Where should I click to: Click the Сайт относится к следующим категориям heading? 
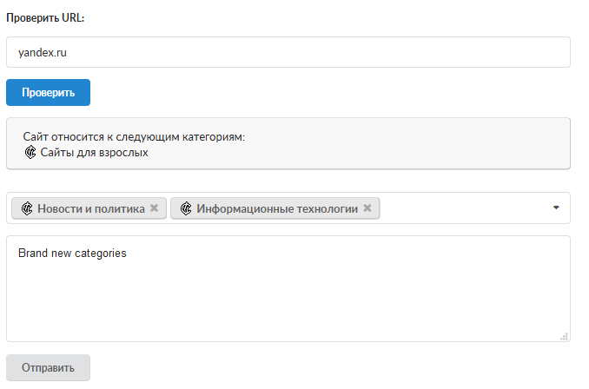[x=134, y=136]
